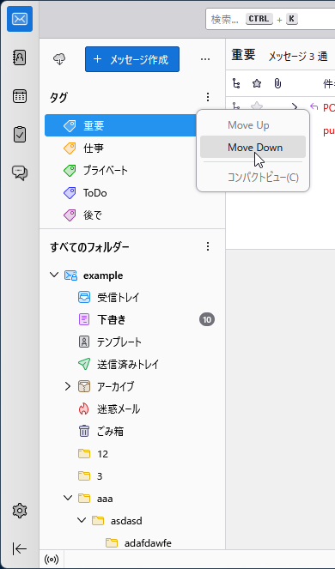Open the 下書き folder
Screen dimensions: 335x569
(132, 320)
